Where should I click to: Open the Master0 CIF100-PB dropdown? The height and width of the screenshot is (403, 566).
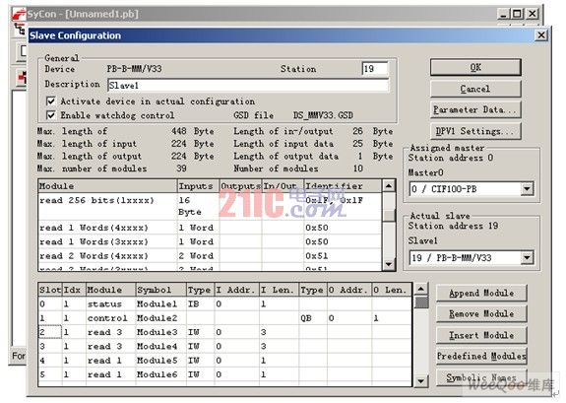(527, 189)
